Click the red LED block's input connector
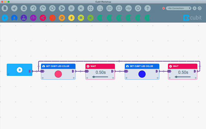This screenshot has width=206, height=129. (x=42, y=71)
